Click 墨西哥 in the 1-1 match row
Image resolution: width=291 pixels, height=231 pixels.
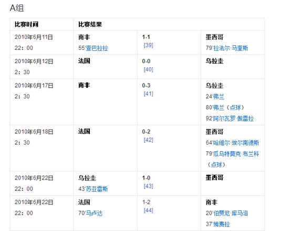214,37
